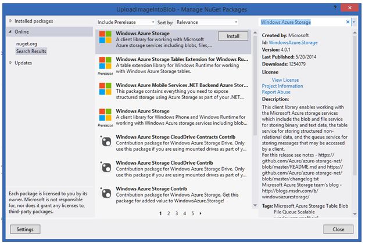Viewport: 365px width, 243px height.
Task: Click the Report Abuse link
Action: coord(276,92)
